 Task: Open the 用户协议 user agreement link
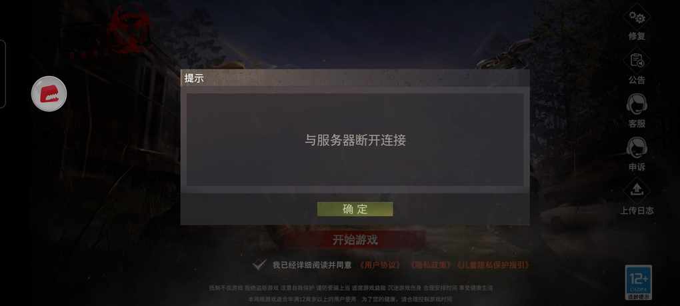pyautogui.click(x=380, y=265)
